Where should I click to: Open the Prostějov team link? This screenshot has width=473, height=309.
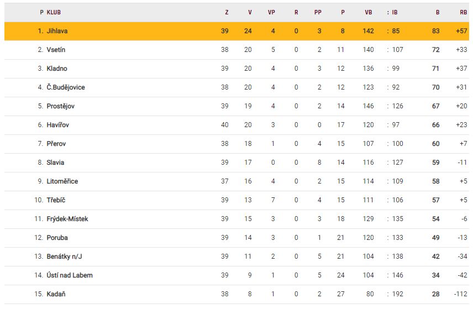point(61,106)
